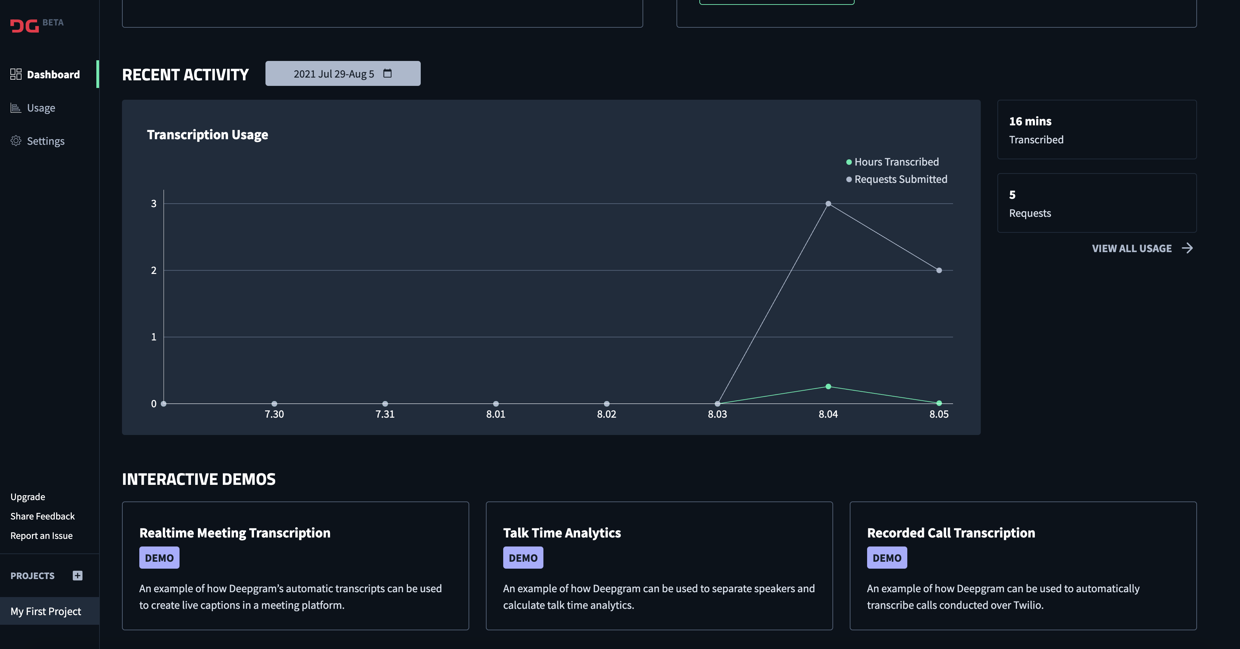Click Report an Issue link
The height and width of the screenshot is (649, 1240).
coord(41,535)
